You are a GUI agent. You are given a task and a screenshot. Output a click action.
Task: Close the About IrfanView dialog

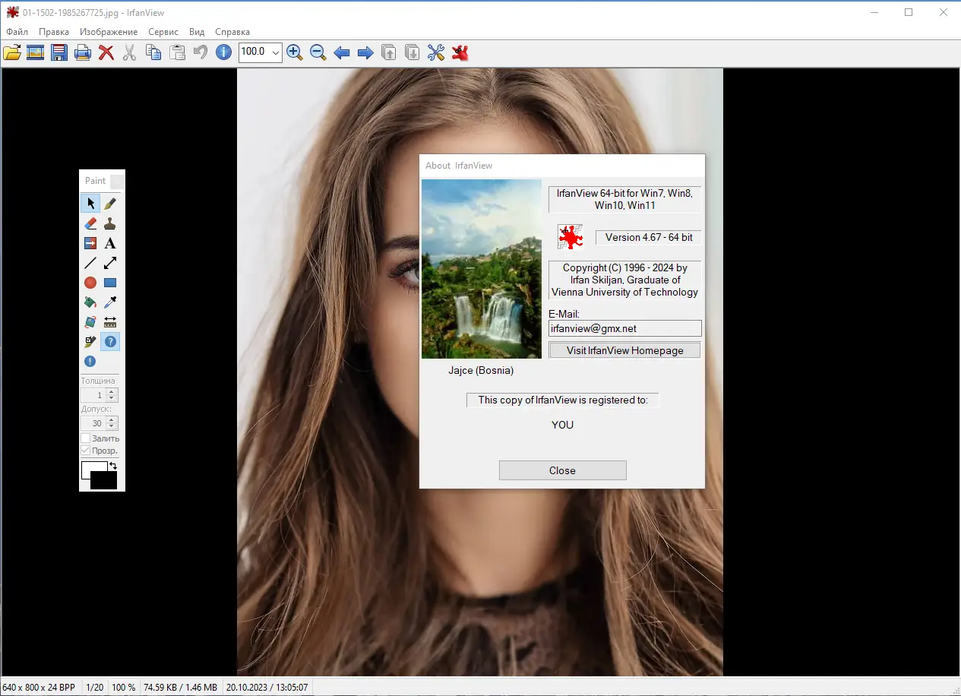tap(562, 470)
